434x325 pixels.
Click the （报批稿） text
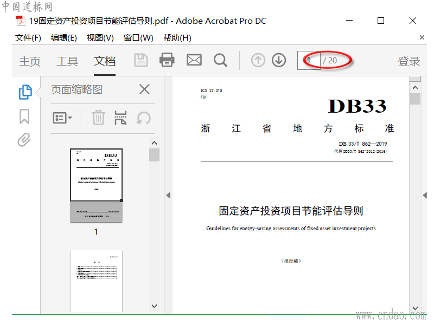coord(291,261)
